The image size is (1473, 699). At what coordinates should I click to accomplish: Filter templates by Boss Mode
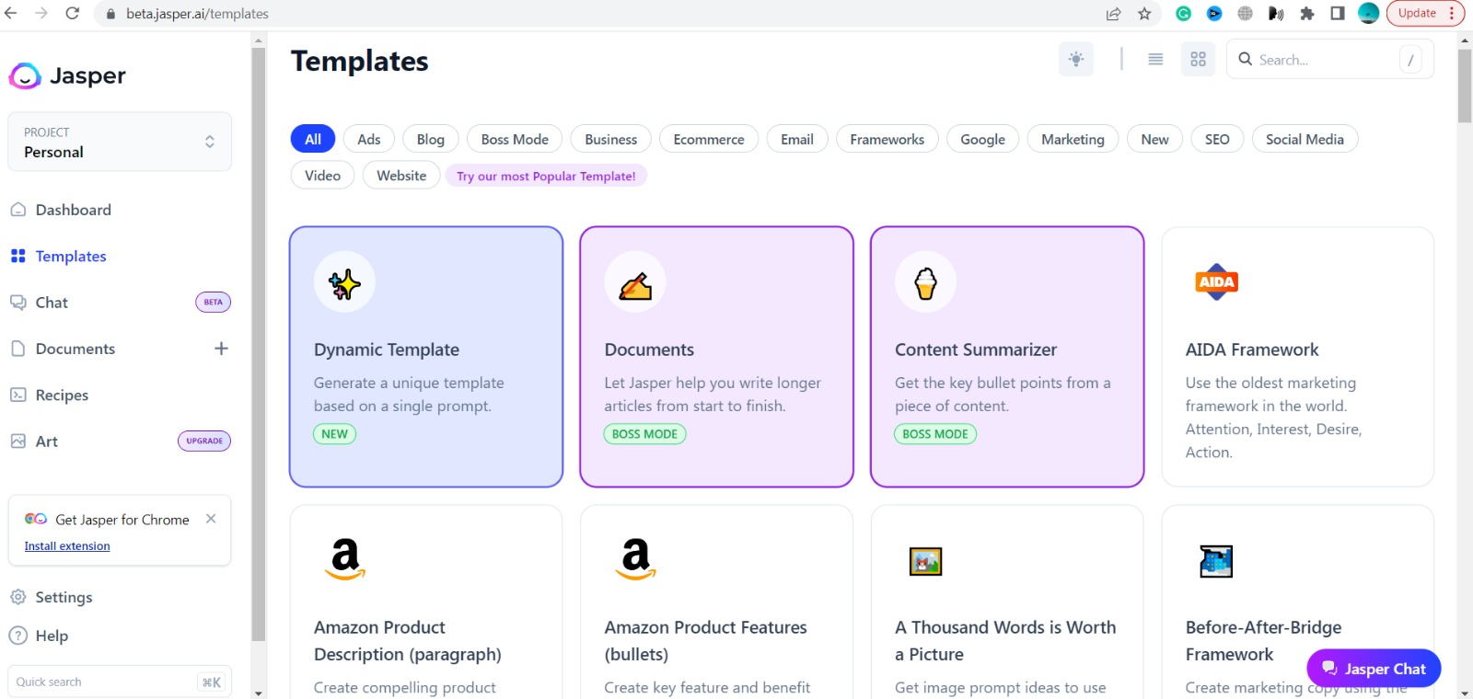[515, 139]
